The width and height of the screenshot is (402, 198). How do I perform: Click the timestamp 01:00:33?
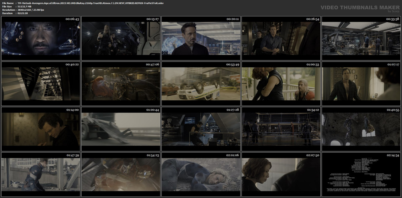(313, 65)
